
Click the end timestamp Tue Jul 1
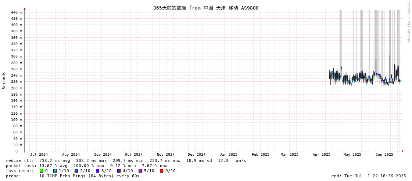[x=369, y=176]
